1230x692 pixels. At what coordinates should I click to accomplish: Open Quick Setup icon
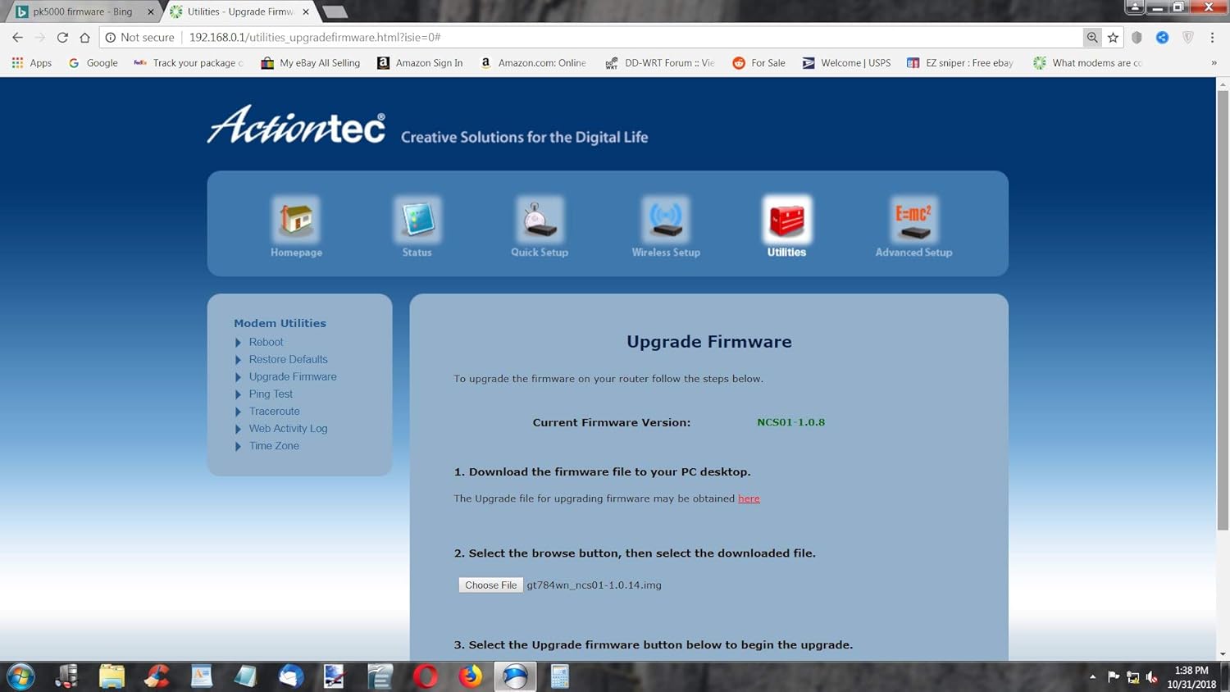539,220
